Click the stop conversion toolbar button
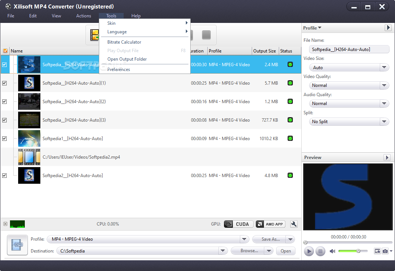This screenshot has width=395, height=271. [x=206, y=35]
